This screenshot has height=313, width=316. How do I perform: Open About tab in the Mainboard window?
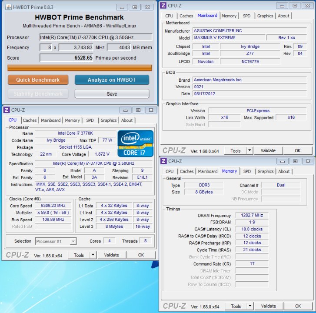(x=283, y=16)
